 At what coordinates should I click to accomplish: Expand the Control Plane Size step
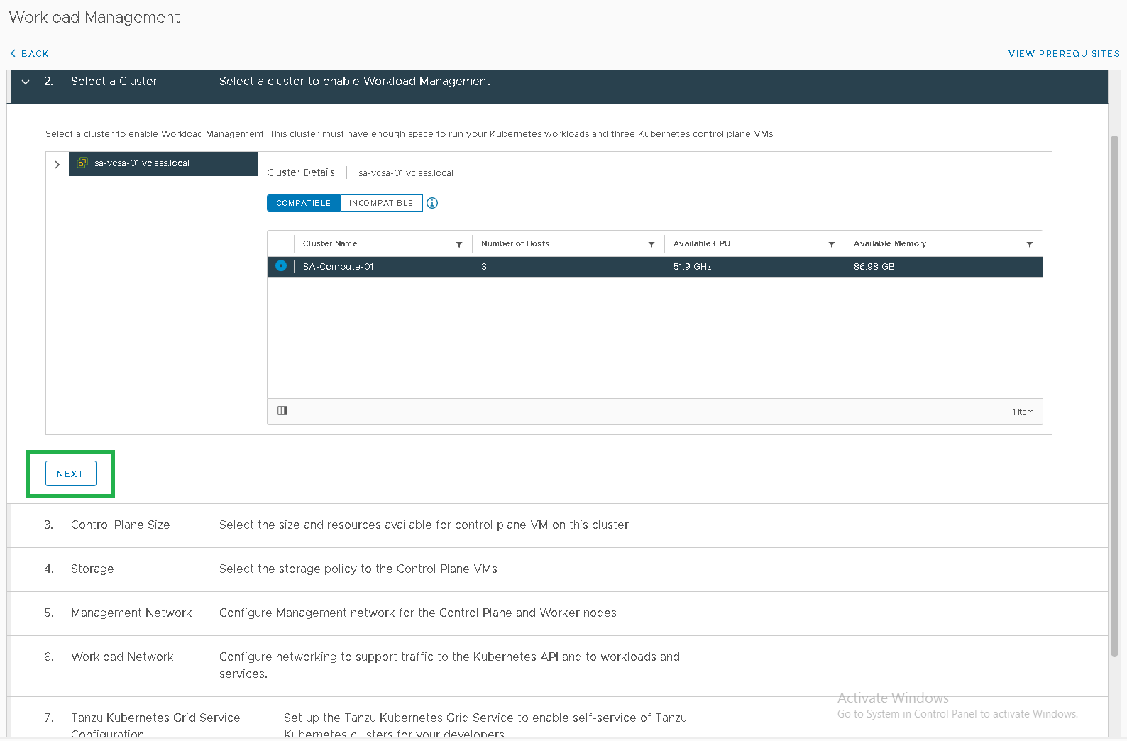121,525
